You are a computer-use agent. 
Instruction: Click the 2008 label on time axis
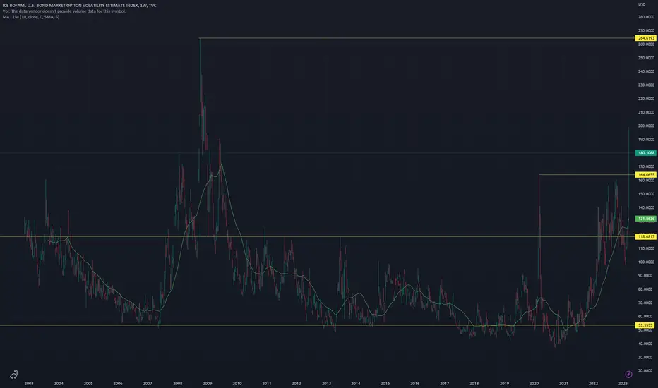[177, 383]
